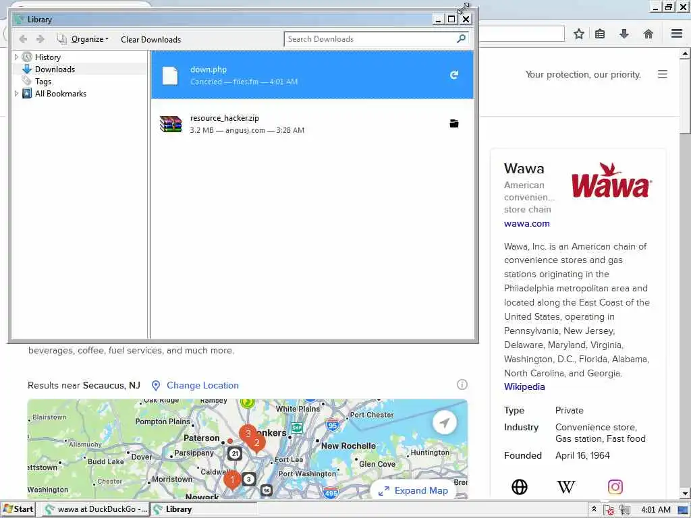Screen dimensions: 691x518
Task: Select Tags in the Library sidebar
Action: (x=43, y=82)
